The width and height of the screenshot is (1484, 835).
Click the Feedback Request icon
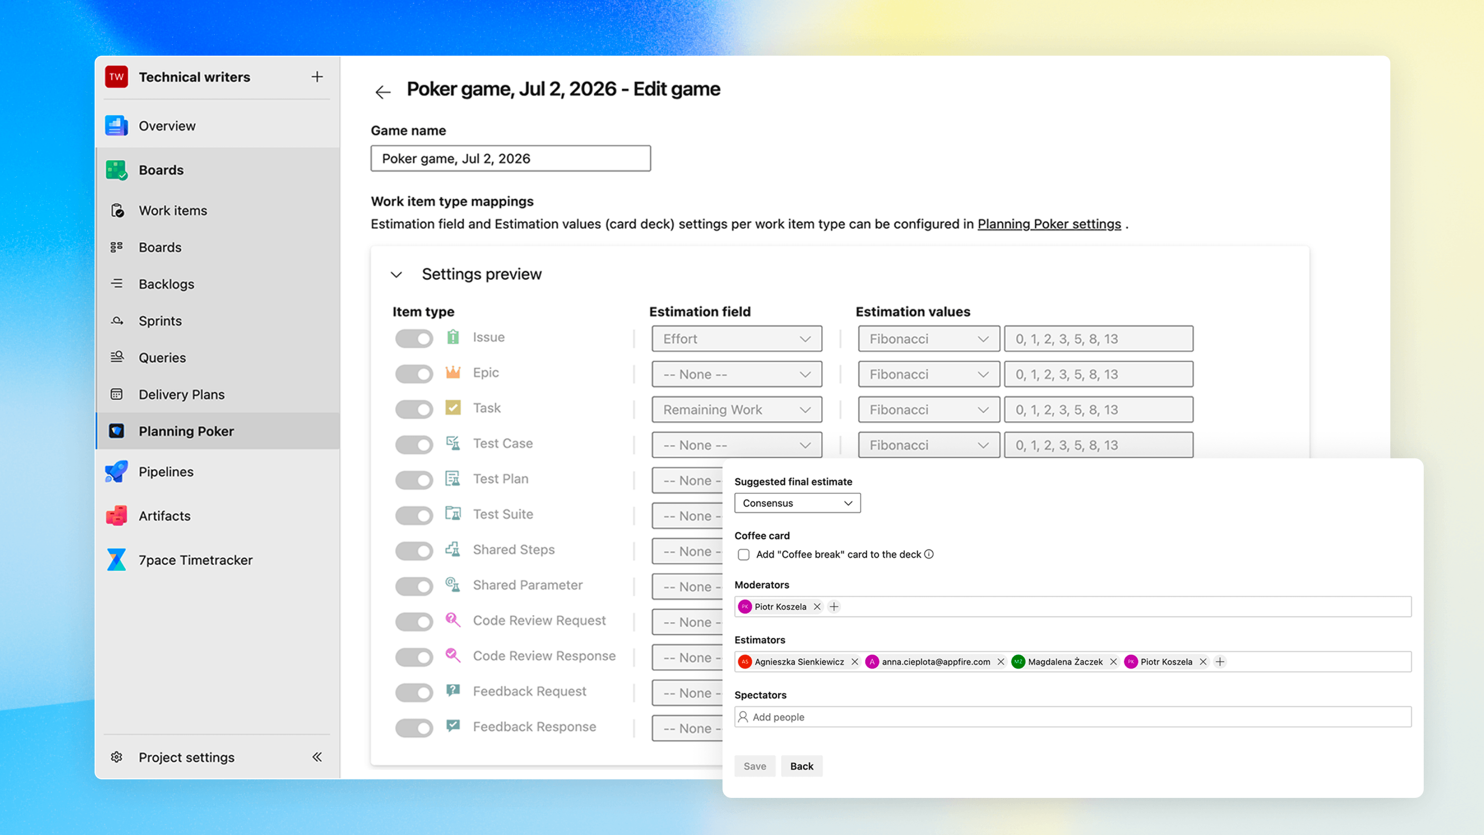454,690
